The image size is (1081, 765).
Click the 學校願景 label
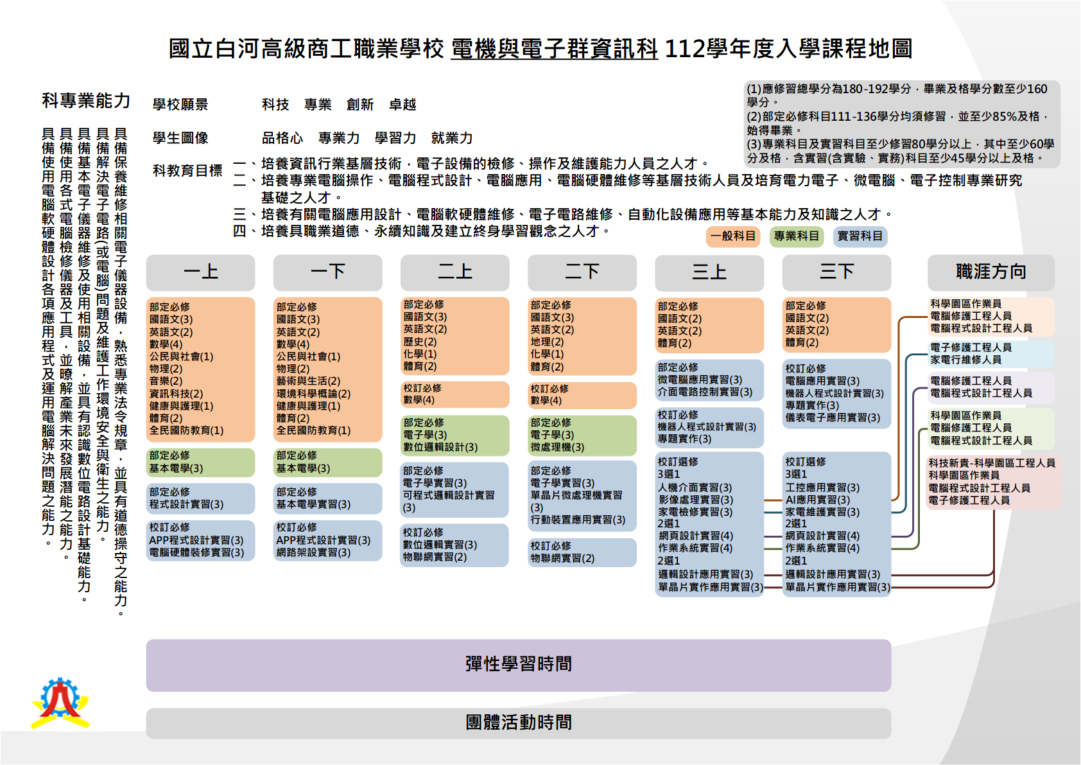[x=180, y=105]
